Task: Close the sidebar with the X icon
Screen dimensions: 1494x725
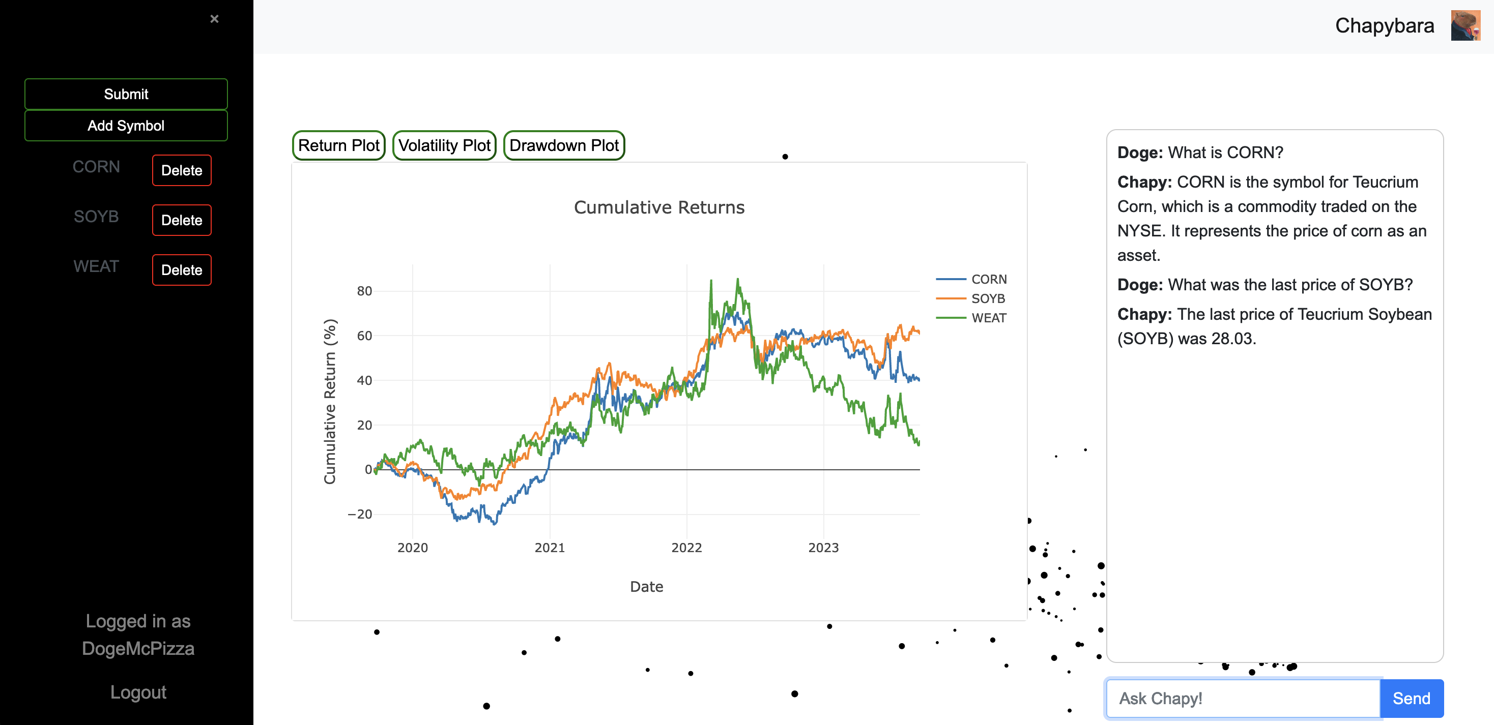Action: coord(214,19)
